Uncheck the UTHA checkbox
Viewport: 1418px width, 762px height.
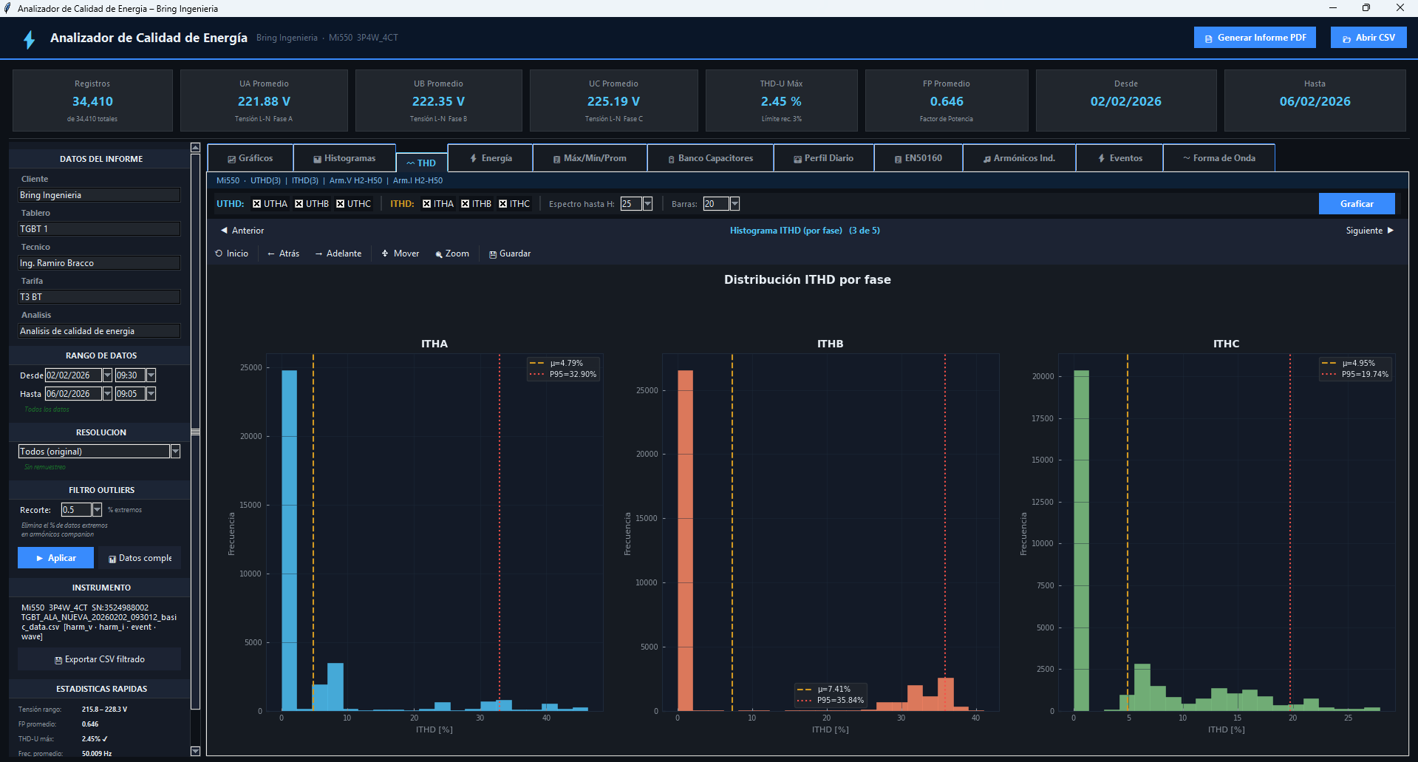257,204
